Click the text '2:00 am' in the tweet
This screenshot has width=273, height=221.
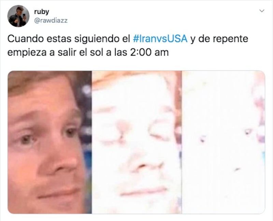click(149, 53)
